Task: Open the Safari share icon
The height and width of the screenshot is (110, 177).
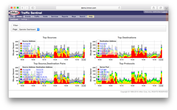Action: [154, 8]
